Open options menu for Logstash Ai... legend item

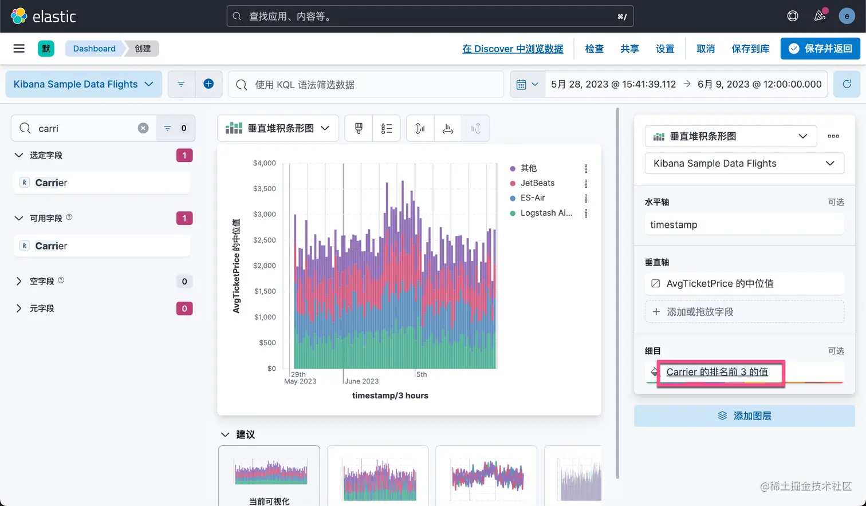(x=586, y=213)
